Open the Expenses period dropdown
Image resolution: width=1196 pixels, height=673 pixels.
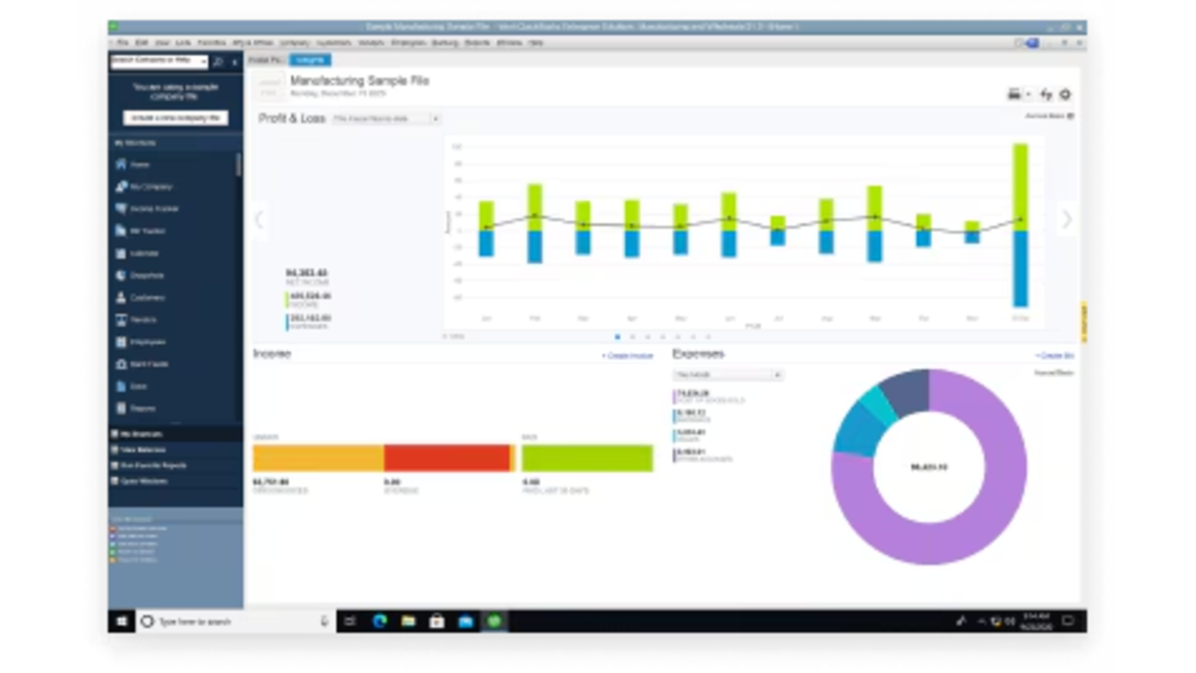pyautogui.click(x=728, y=375)
